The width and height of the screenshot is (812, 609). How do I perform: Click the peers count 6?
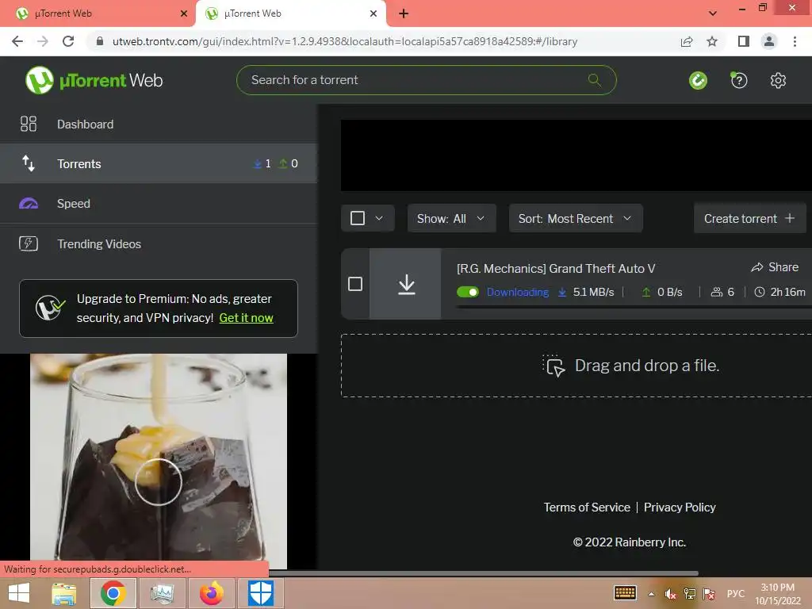[730, 292]
